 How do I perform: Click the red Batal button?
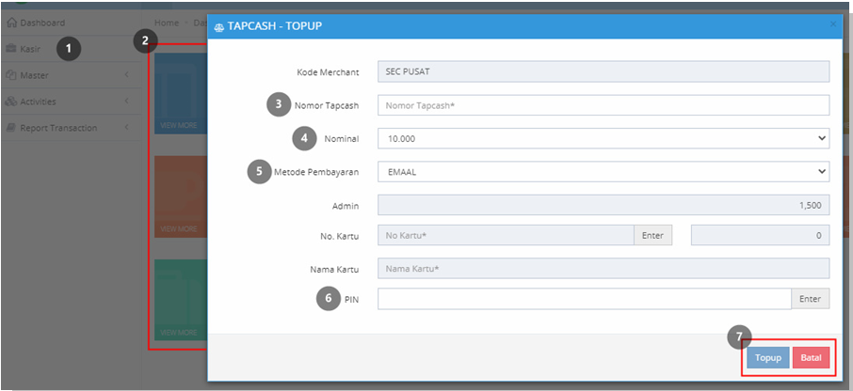pyautogui.click(x=811, y=358)
